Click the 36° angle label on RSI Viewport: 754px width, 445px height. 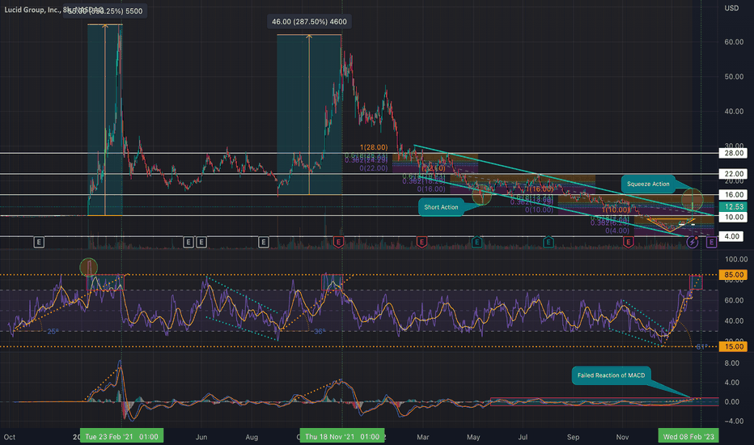(x=320, y=332)
